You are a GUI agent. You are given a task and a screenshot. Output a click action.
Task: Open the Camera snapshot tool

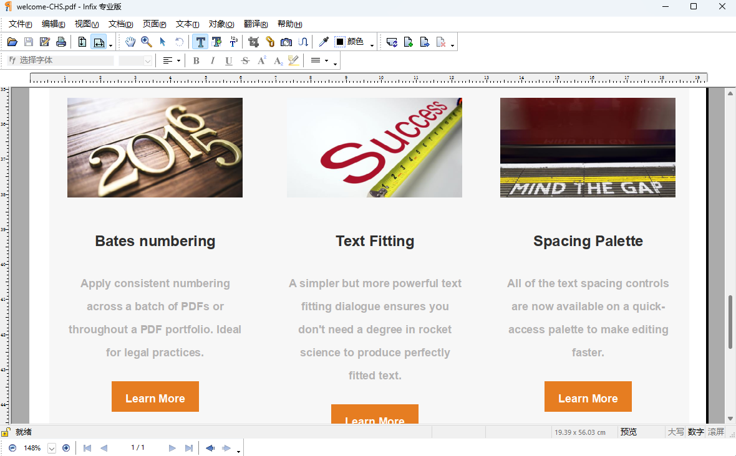[286, 42]
